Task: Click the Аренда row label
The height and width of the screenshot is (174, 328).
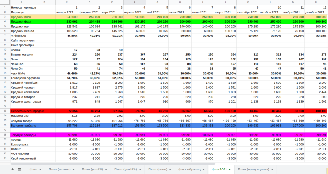Action: [x=17, y=139]
